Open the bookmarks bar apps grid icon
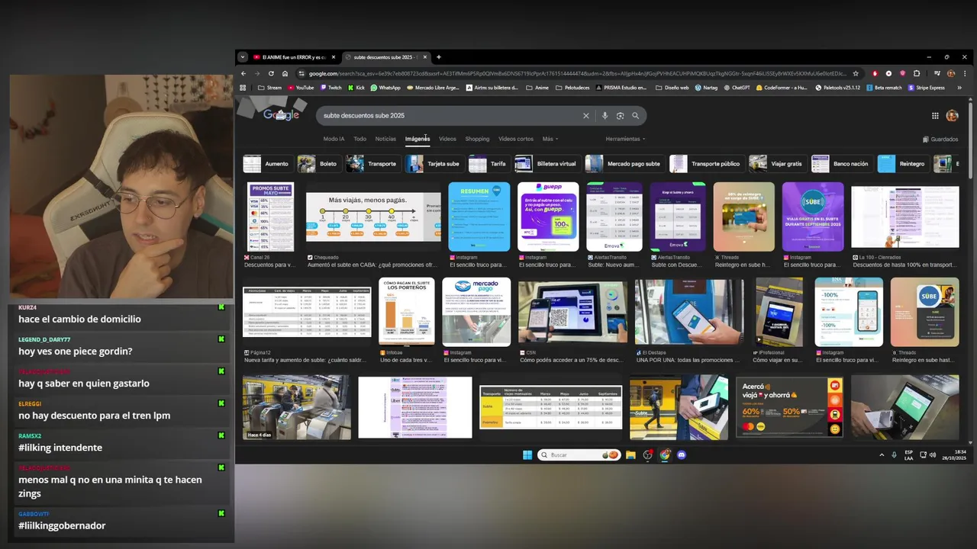This screenshot has width=977, height=549. coord(243,88)
